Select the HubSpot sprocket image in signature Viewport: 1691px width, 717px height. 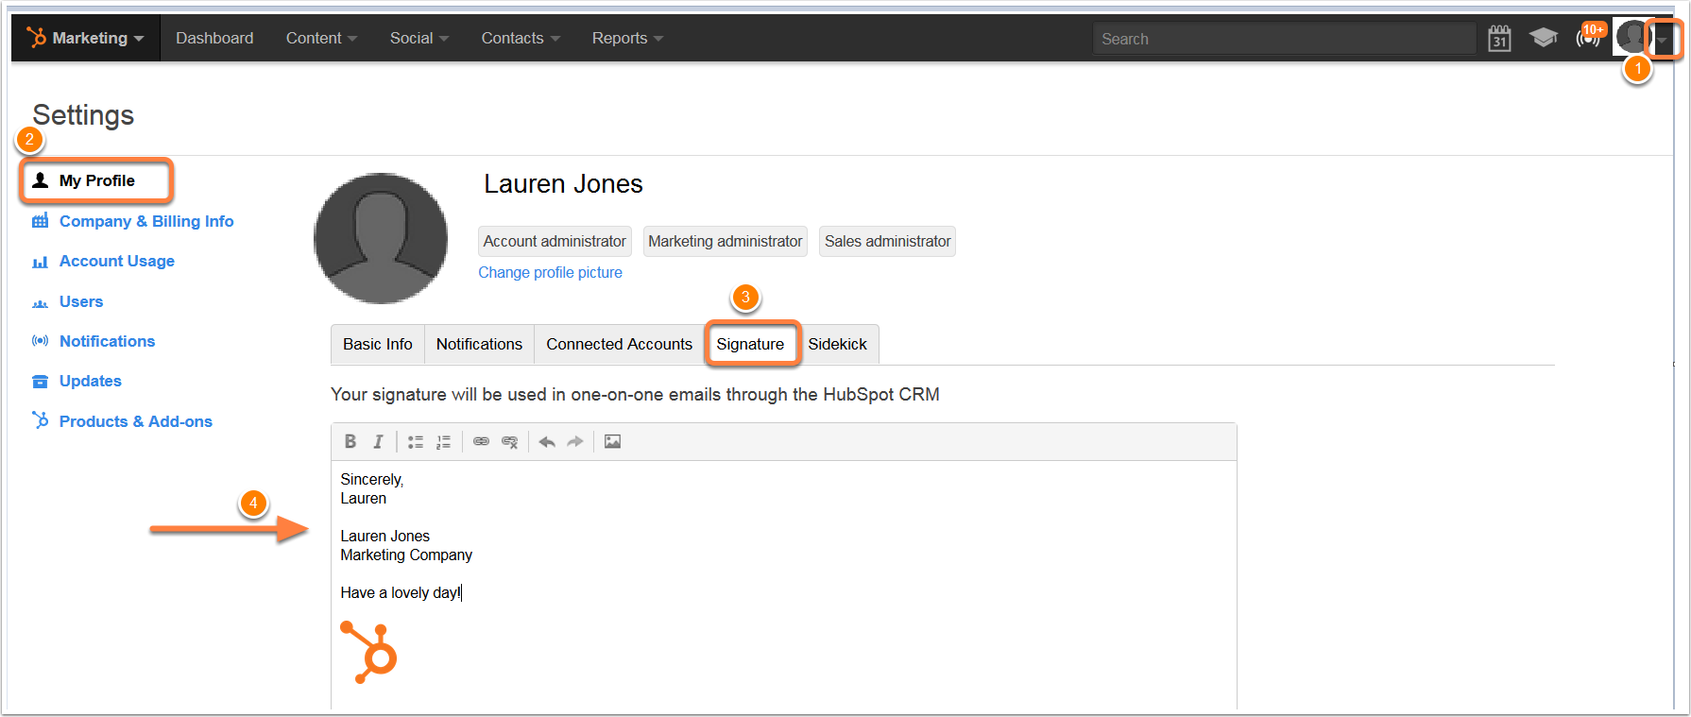(x=368, y=652)
